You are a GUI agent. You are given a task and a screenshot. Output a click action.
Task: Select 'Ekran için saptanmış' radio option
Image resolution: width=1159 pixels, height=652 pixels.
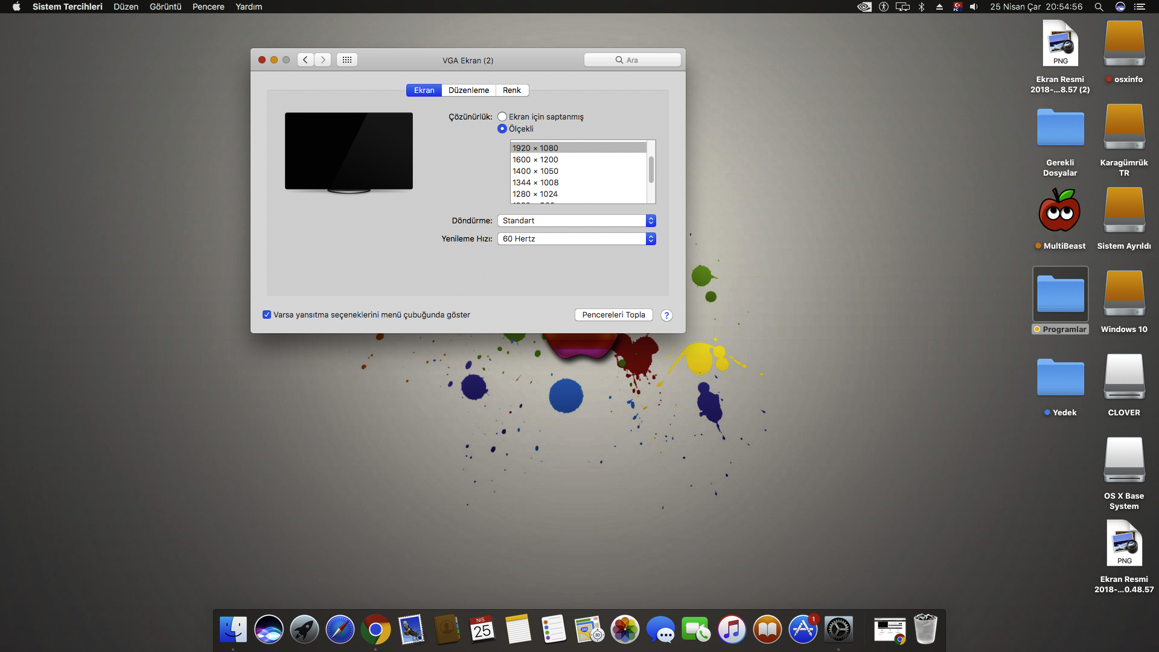pos(502,117)
